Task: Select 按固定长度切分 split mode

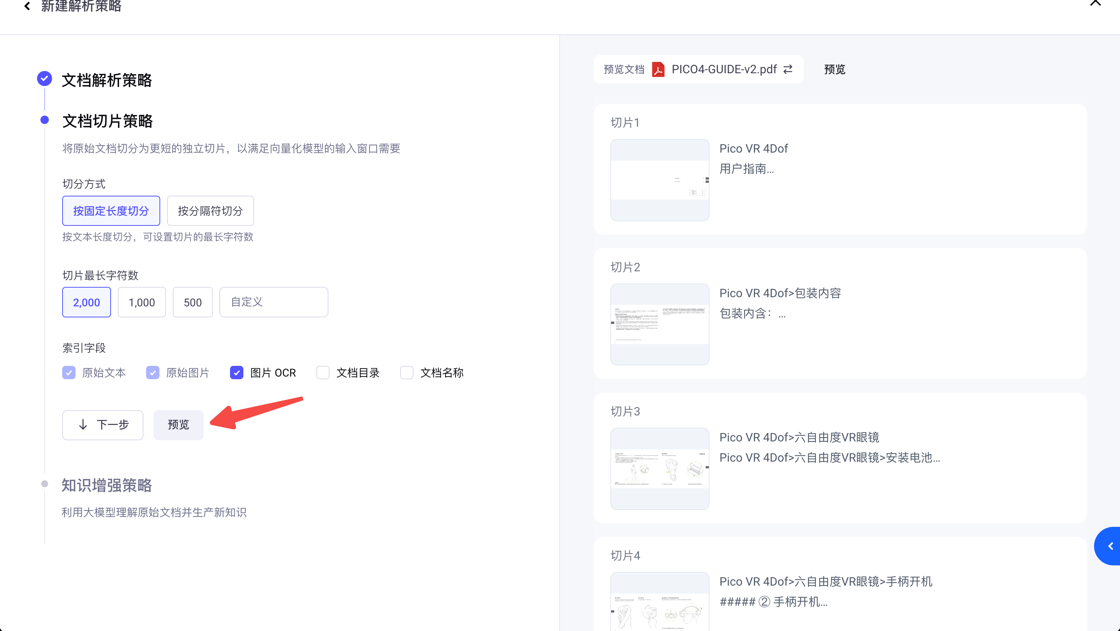Action: 111,211
